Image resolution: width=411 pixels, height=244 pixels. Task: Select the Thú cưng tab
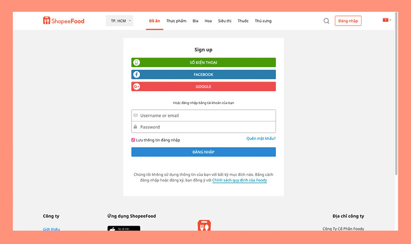[263, 21]
